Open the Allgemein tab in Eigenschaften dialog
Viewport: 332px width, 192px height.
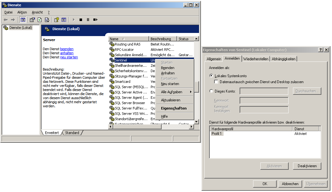point(214,59)
